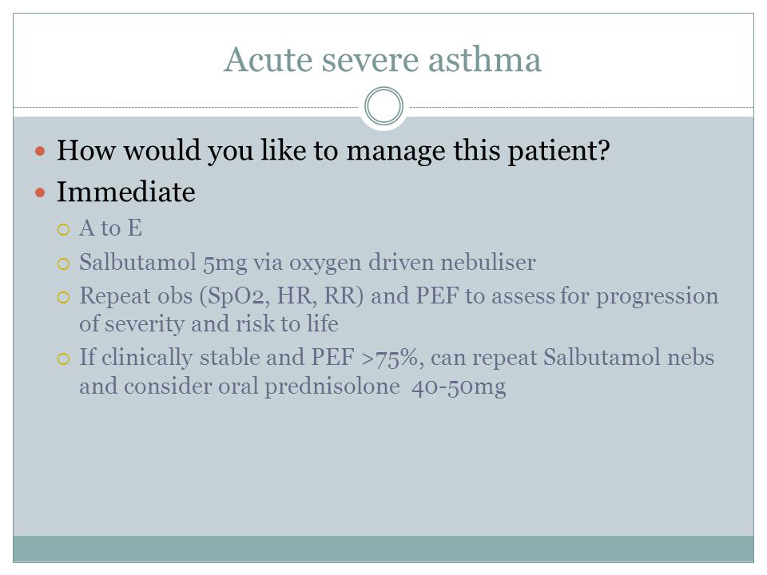Click the ring bullet beside 'If clinically stable'

click(x=64, y=359)
